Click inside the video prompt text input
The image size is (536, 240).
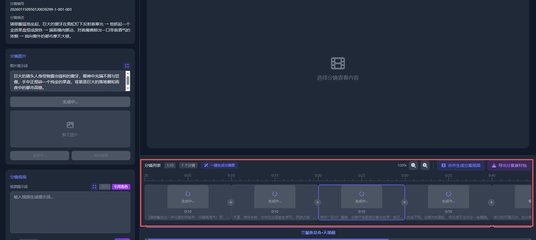[x=70, y=212]
